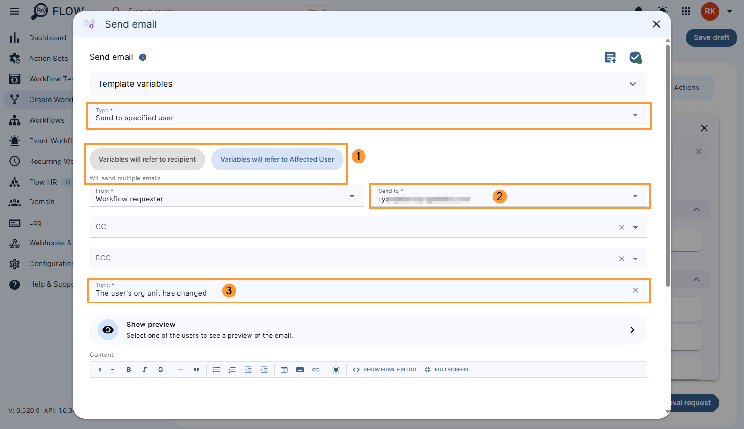Click the approval request button
The image size is (744, 429).
pyautogui.click(x=695, y=403)
